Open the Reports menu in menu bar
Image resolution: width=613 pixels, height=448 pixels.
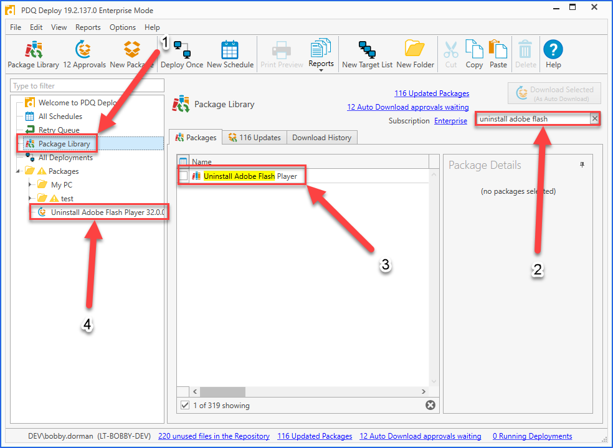[88, 27]
